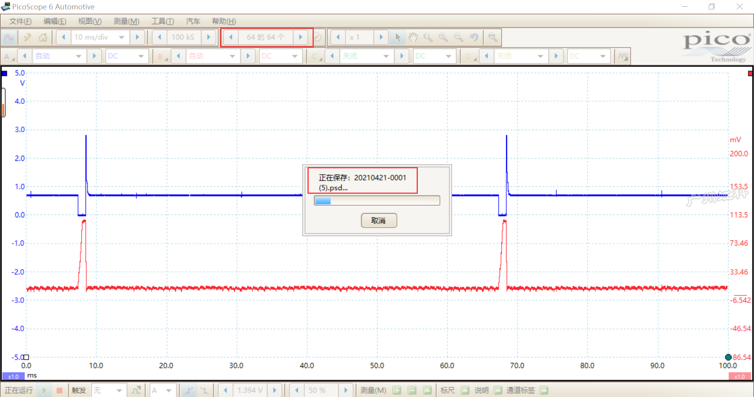Click the saving progress bar
Viewport: 754px width, 397px height.
(377, 200)
